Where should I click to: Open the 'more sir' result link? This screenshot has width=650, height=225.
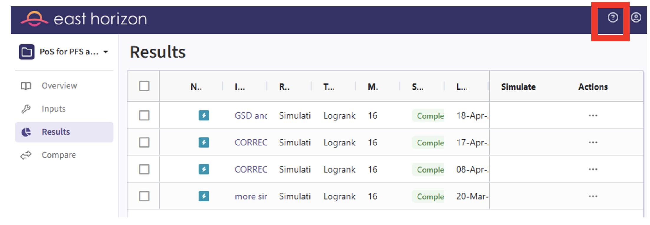250,196
